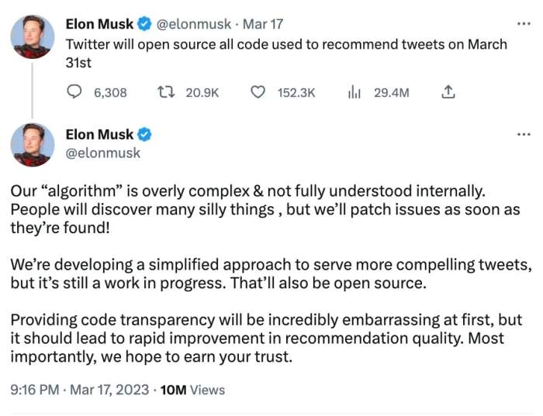543x416 pixels.
Task: Click the 152.3K likes count
Action: pyautogui.click(x=296, y=93)
